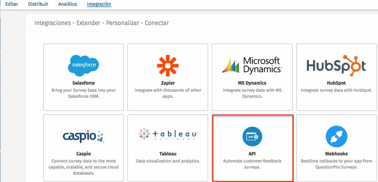Open the Zapier integration title

(168, 83)
